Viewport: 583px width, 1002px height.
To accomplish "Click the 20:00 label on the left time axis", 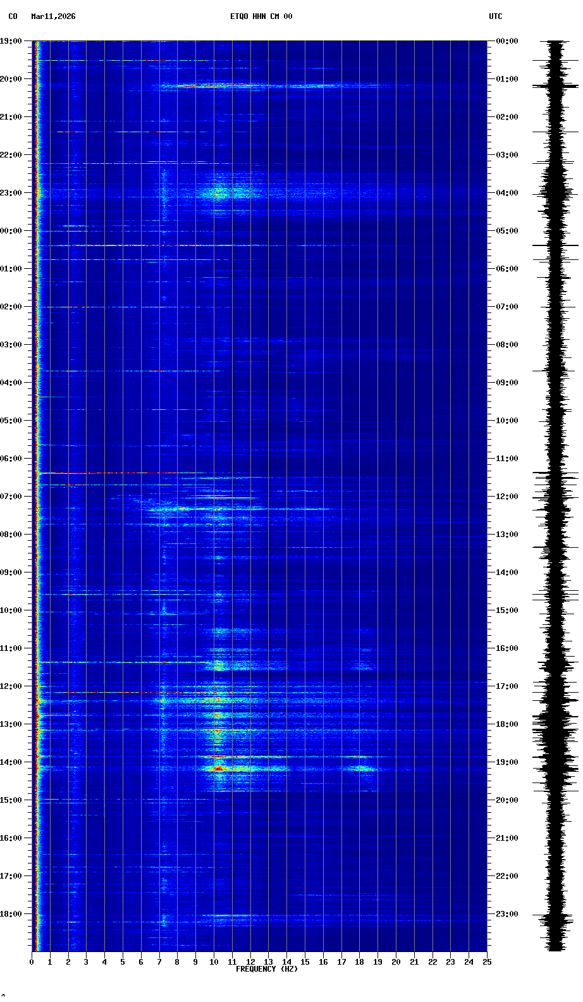I will coord(11,79).
